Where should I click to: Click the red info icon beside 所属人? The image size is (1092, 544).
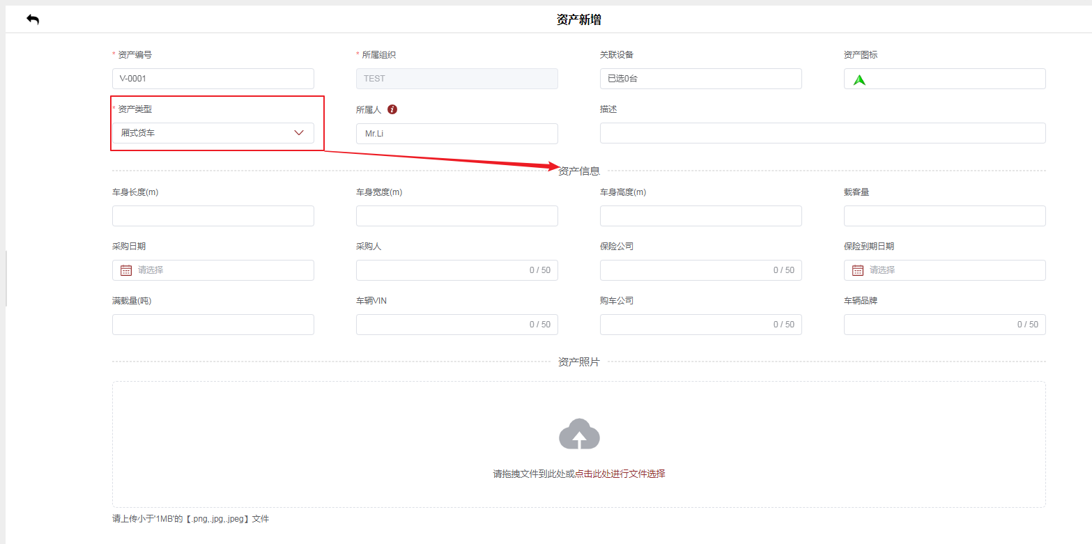tap(392, 109)
